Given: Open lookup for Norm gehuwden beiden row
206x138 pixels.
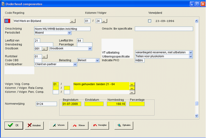Looking at the screenshot, I should pyautogui.click(x=132, y=84).
